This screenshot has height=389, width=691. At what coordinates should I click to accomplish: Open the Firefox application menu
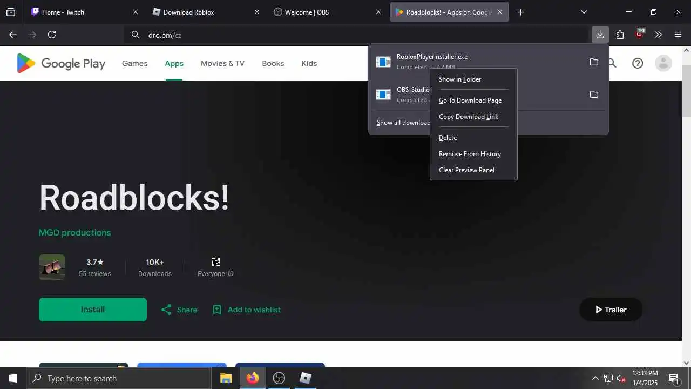678,35
